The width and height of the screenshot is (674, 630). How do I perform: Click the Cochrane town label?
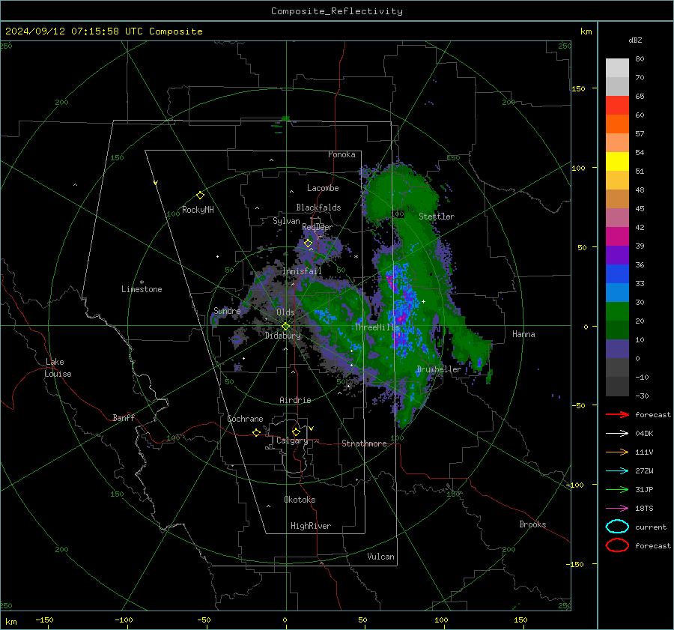pyautogui.click(x=245, y=419)
